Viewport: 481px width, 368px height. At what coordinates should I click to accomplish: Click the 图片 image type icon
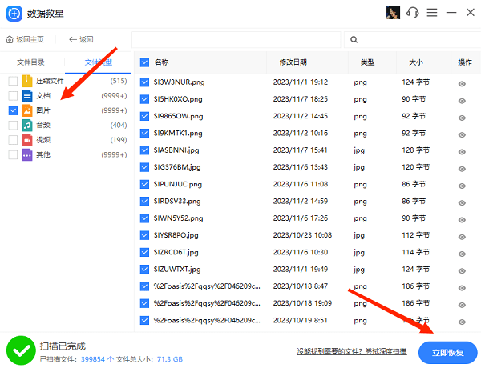click(27, 110)
